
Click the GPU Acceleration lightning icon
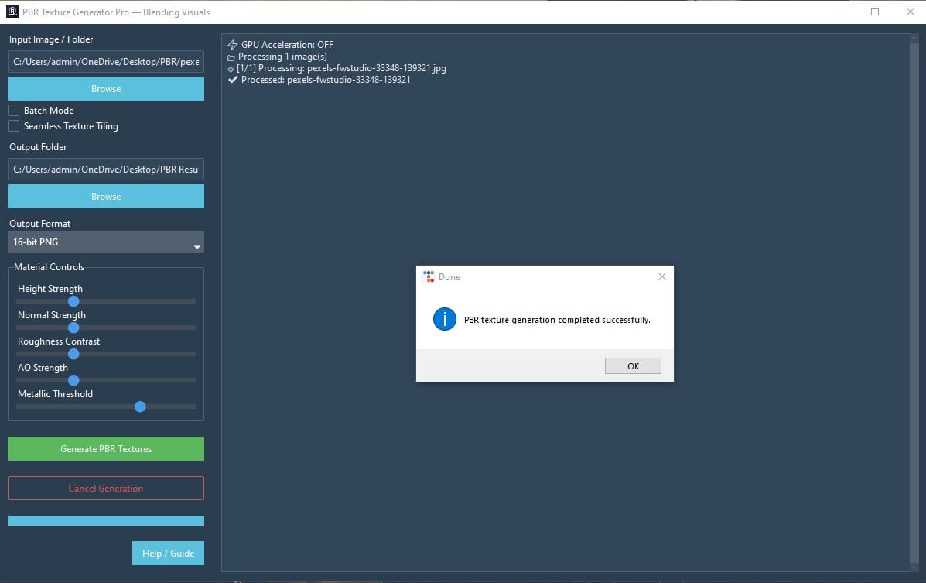point(233,45)
